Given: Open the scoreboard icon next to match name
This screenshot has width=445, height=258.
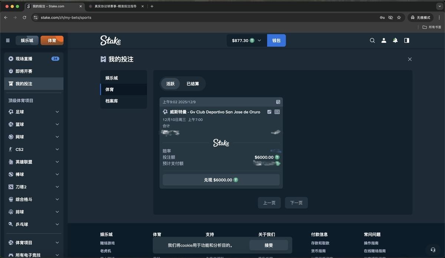Looking at the screenshot, I should pos(277,112).
